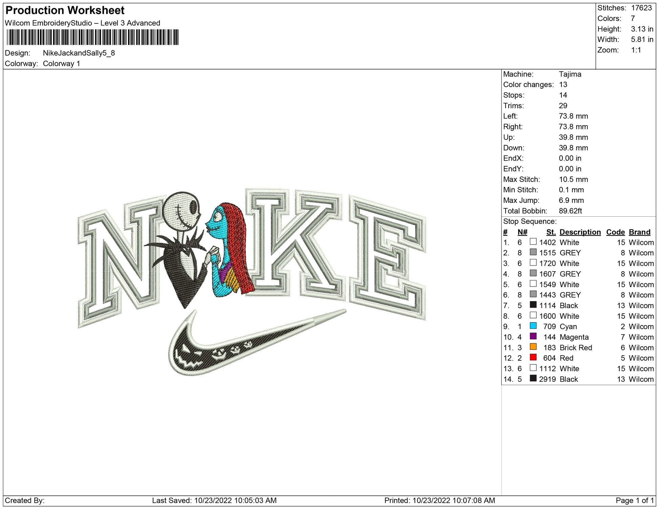This screenshot has width=659, height=507.
Task: Click the magenta color swatch in stop 10
Action: [533, 336]
